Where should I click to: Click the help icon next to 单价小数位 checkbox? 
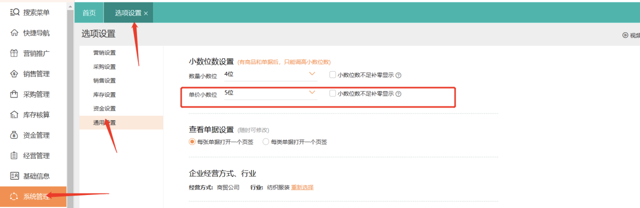pos(398,94)
